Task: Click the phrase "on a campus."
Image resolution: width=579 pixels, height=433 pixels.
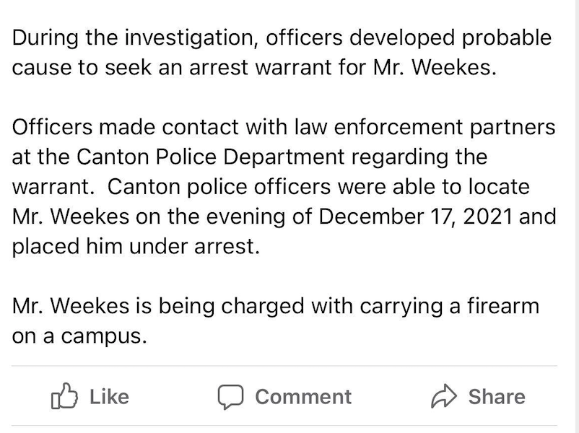Action: (79, 336)
